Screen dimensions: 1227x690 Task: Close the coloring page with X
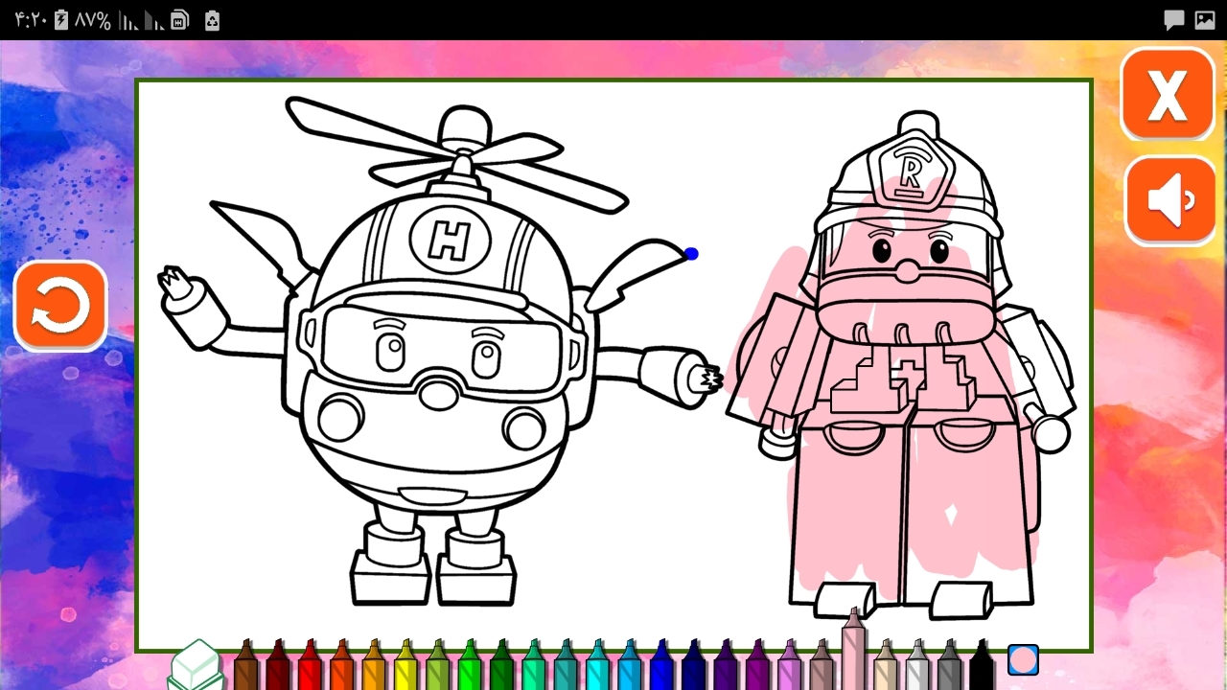click(1168, 94)
